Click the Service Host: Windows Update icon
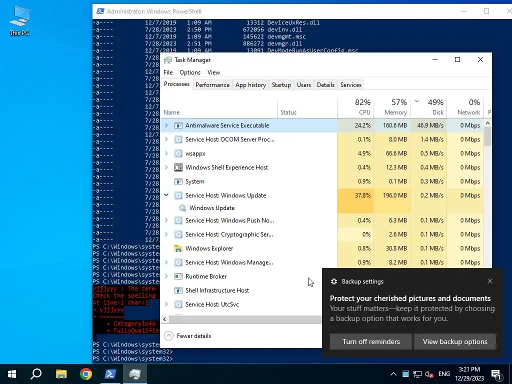 (178, 195)
